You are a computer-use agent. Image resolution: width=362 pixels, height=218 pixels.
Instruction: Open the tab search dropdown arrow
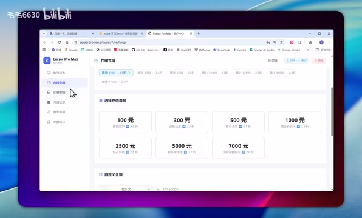(44, 33)
